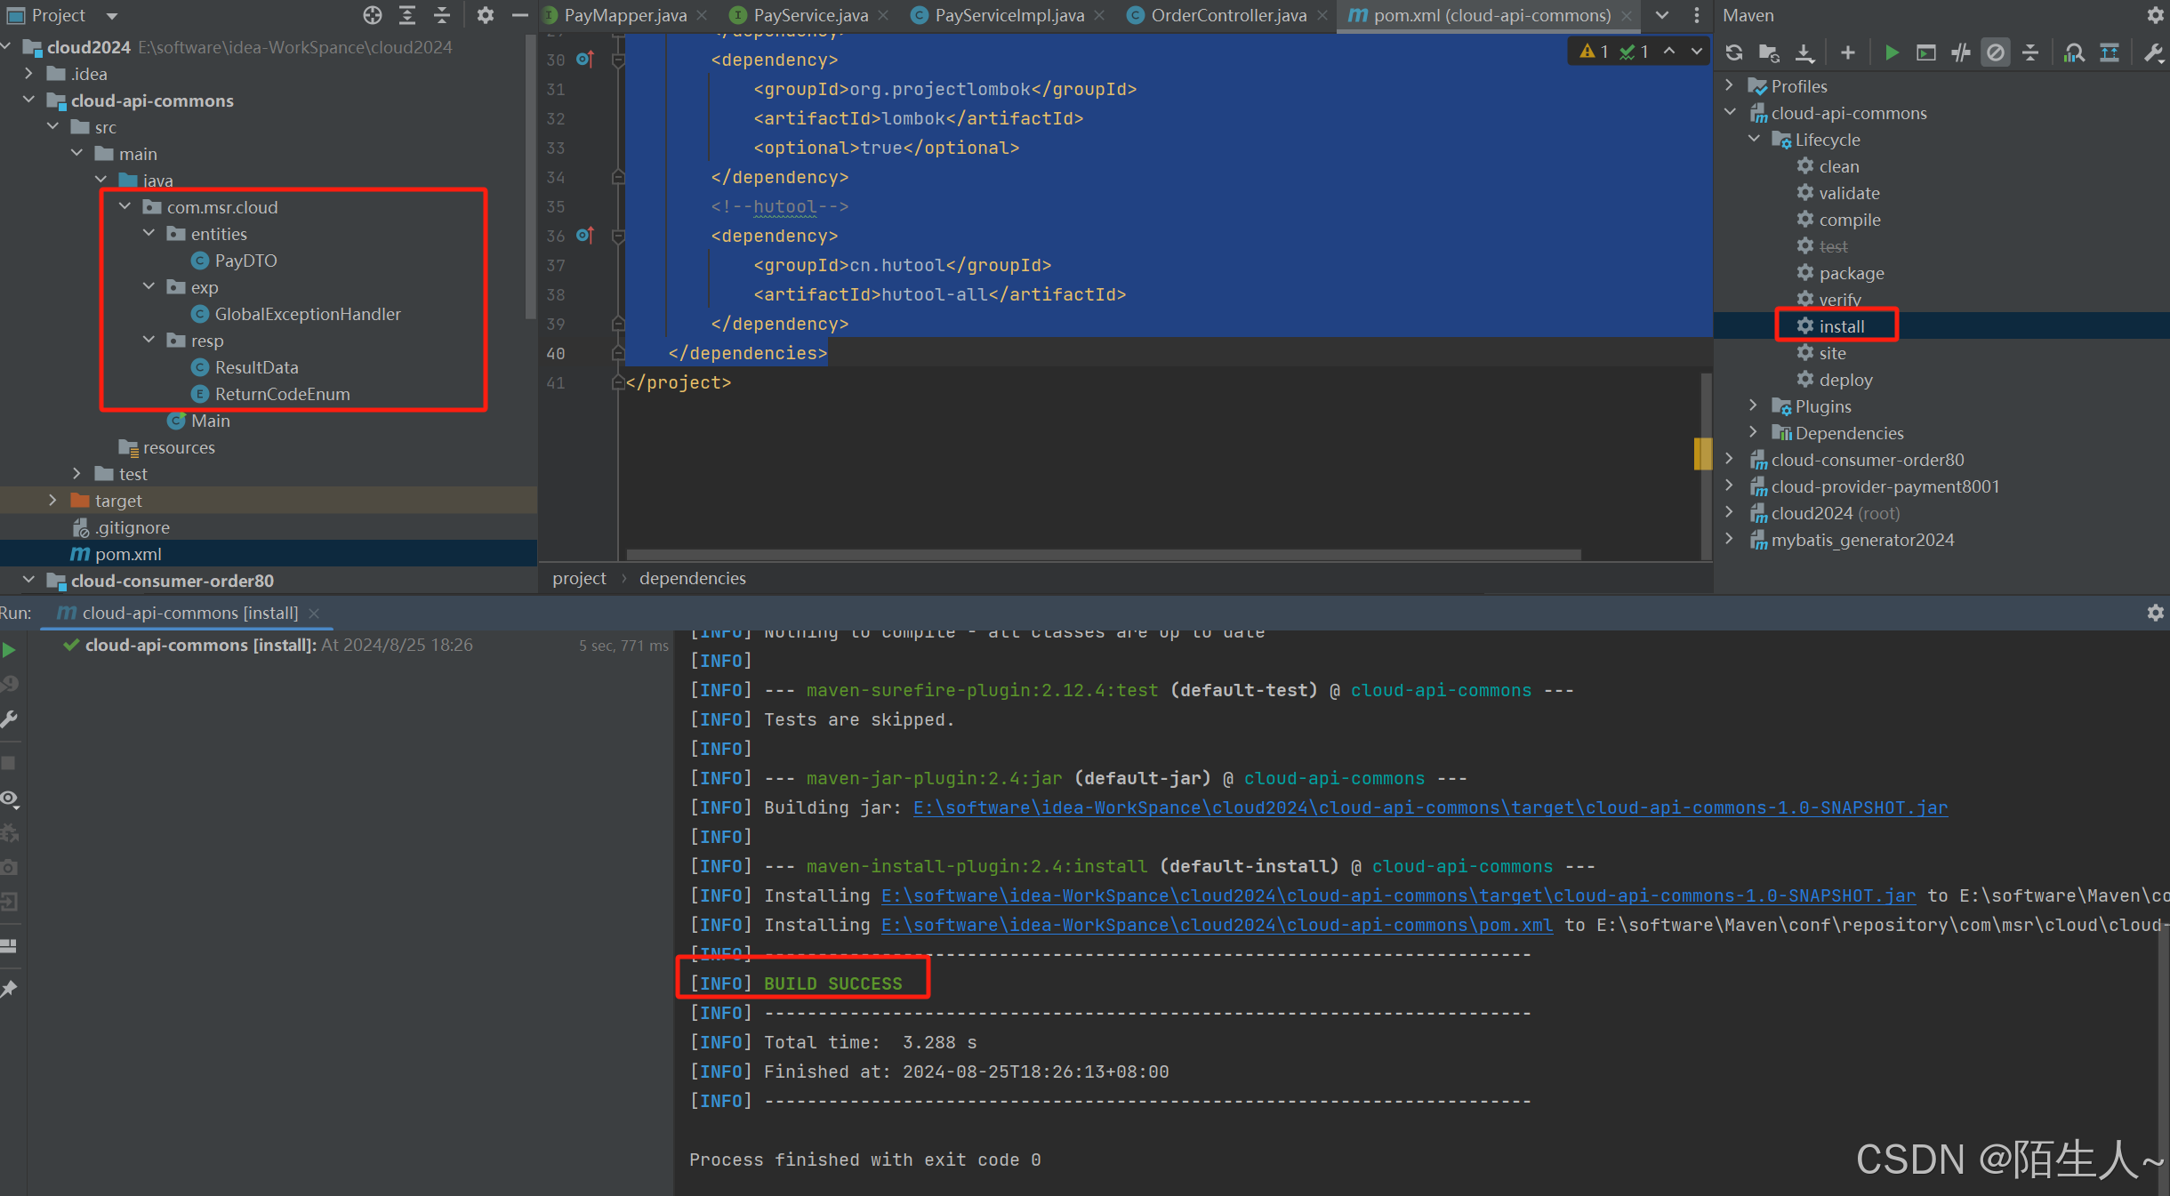
Task: Expand Plugins node in Maven panel
Action: click(1753, 406)
